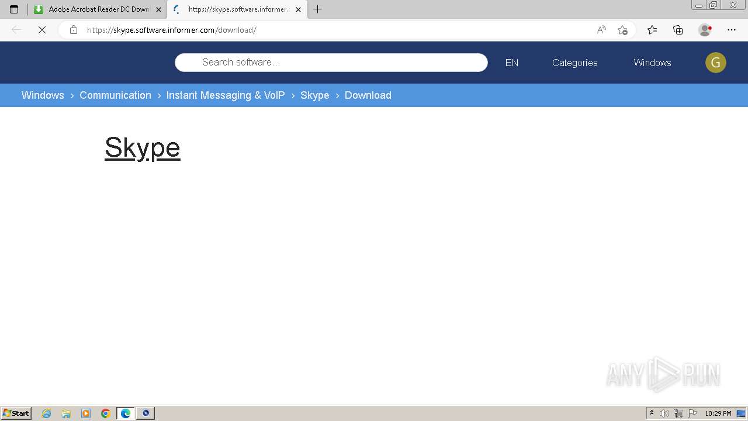Go to Communication breadcrumb link
Viewport: 748px width, 421px height.
(115, 95)
